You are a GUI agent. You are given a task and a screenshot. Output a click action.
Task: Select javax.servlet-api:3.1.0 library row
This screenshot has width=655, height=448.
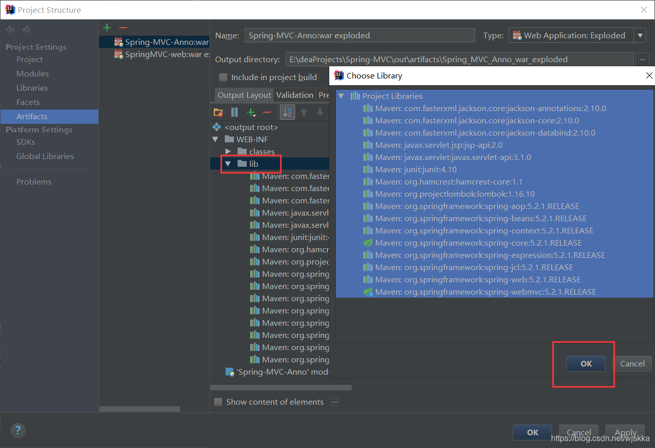494,157
